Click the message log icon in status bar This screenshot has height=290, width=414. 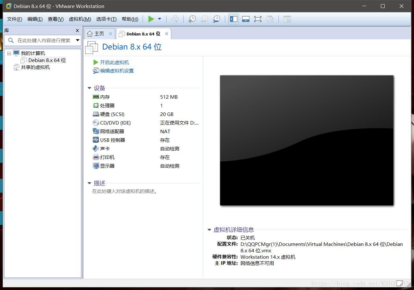click(x=400, y=283)
